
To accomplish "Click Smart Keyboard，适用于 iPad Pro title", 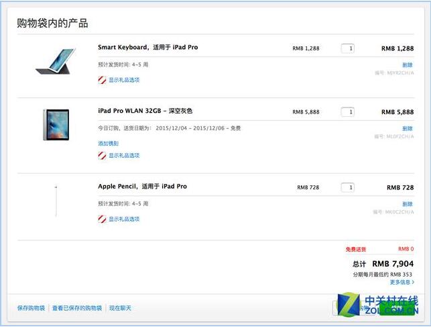I will (148, 48).
